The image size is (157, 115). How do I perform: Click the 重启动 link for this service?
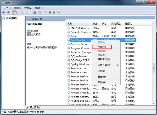30,34
